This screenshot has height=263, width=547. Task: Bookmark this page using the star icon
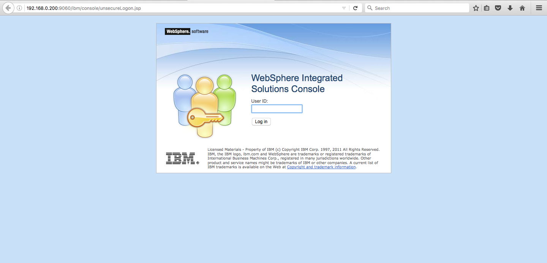coord(476,8)
